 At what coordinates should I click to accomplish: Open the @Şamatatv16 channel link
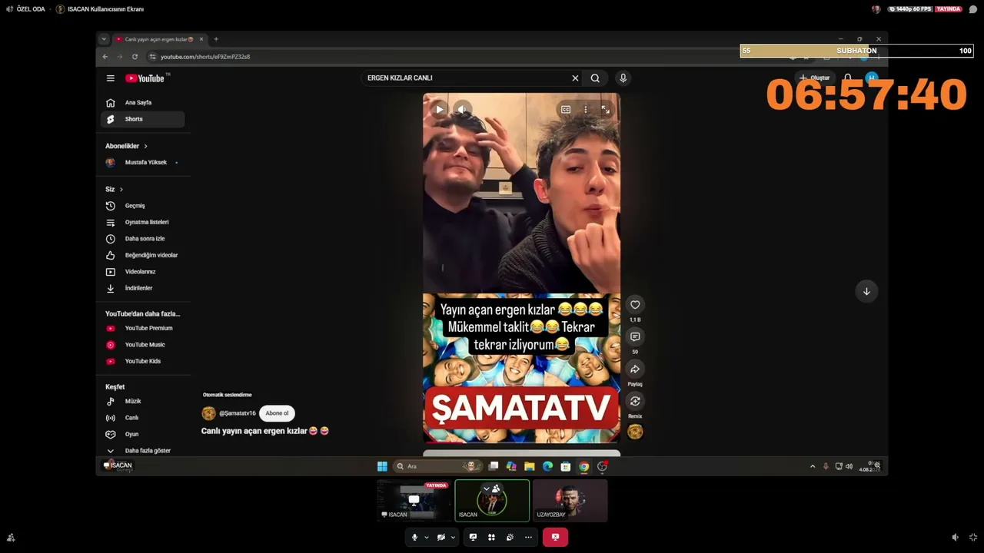pos(238,413)
